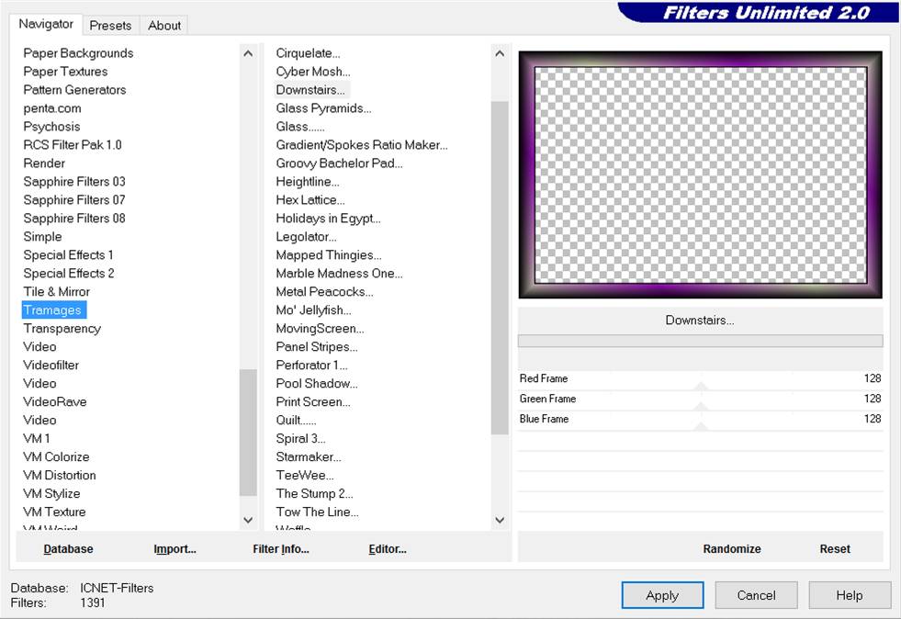Open the filter Editor
This screenshot has height=619, width=901.
click(388, 548)
